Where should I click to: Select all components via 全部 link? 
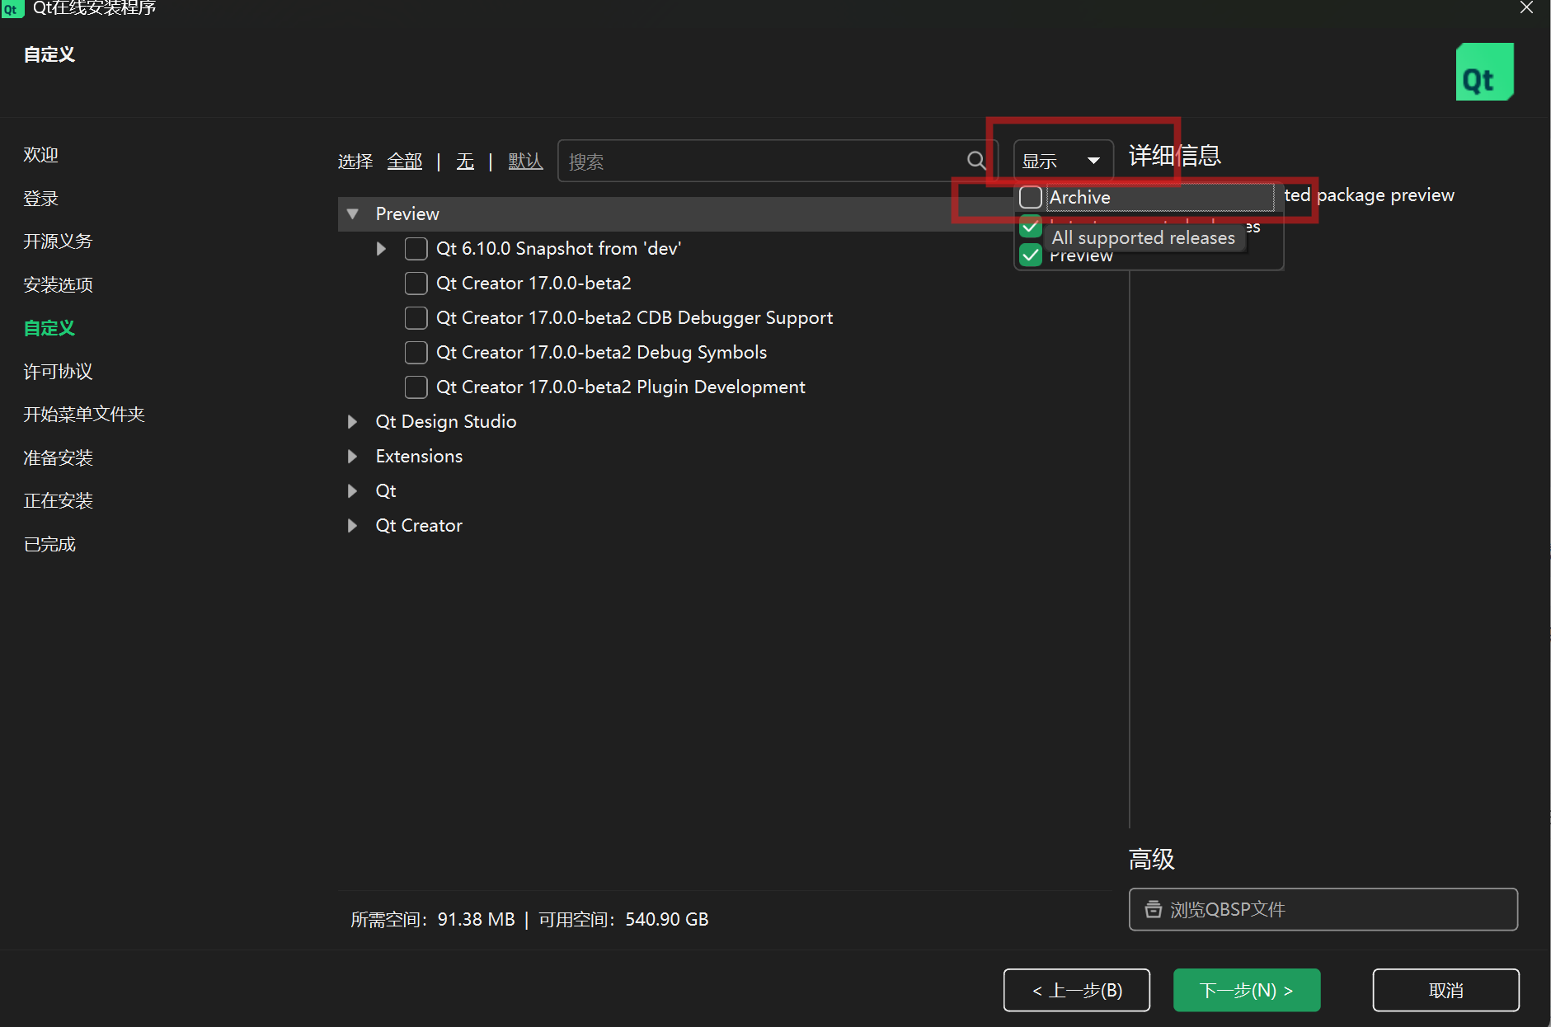[x=405, y=162]
